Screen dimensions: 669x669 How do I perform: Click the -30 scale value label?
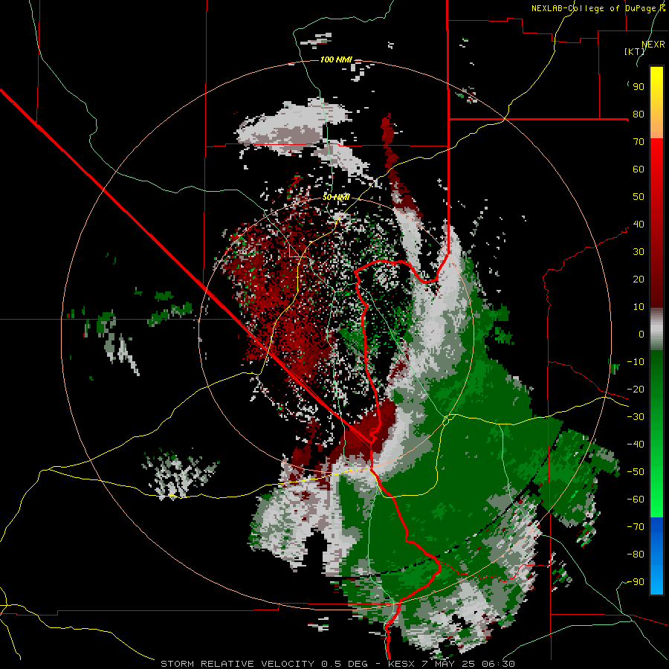pos(636,417)
